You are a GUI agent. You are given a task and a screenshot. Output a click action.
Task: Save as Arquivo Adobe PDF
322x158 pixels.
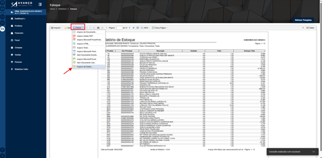tap(89, 36)
